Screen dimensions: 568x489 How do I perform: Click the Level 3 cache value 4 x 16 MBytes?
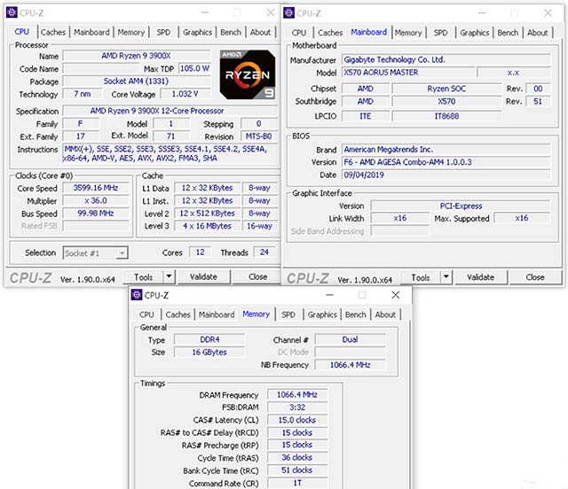click(207, 226)
